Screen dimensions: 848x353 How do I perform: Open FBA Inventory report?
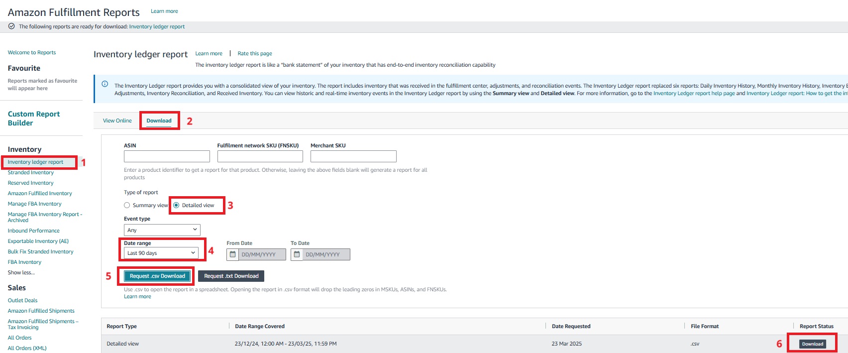24,262
